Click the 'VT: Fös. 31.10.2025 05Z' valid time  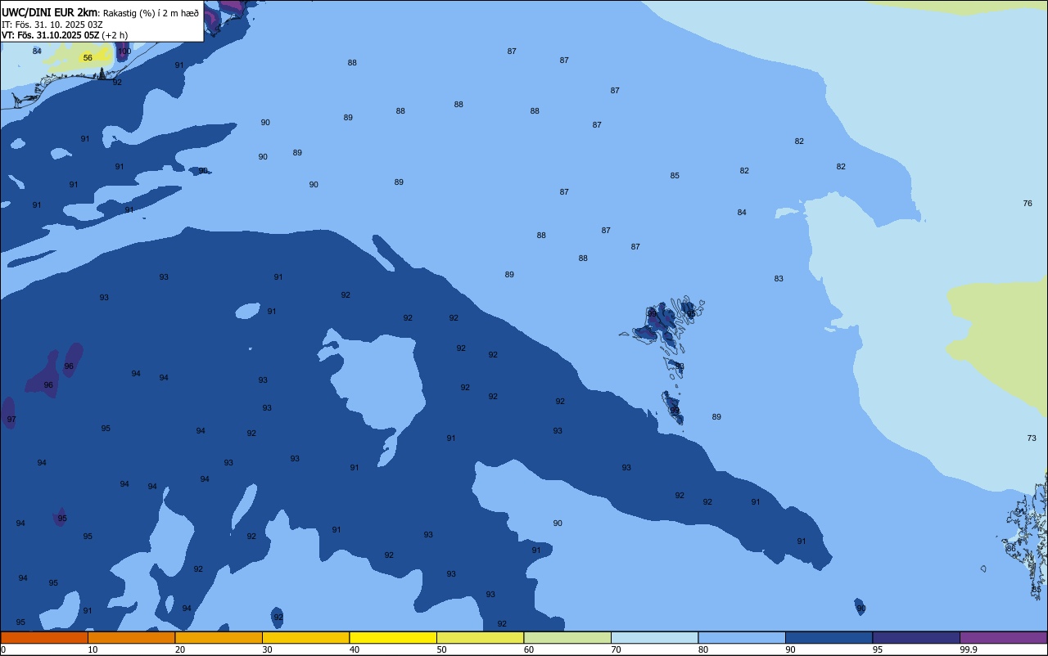(51, 35)
